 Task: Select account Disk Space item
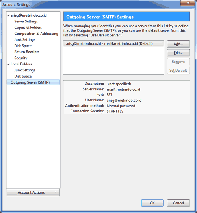(23, 46)
